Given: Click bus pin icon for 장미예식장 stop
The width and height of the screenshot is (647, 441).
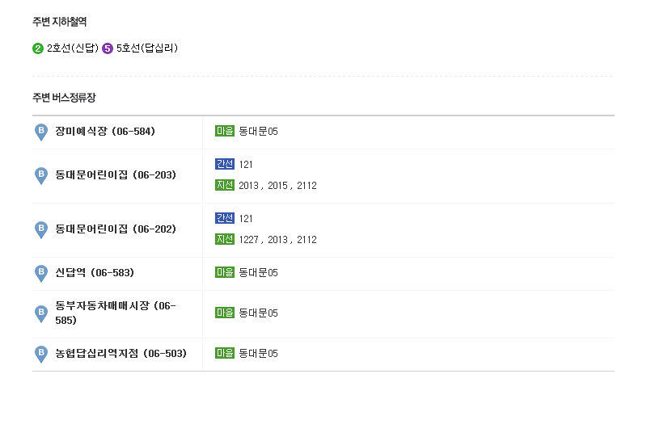Looking at the screenshot, I should (41, 132).
